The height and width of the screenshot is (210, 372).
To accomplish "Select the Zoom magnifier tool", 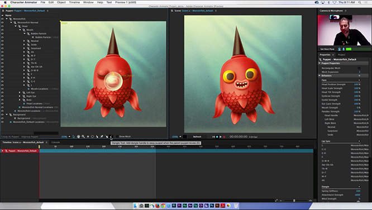I will 83,136.
